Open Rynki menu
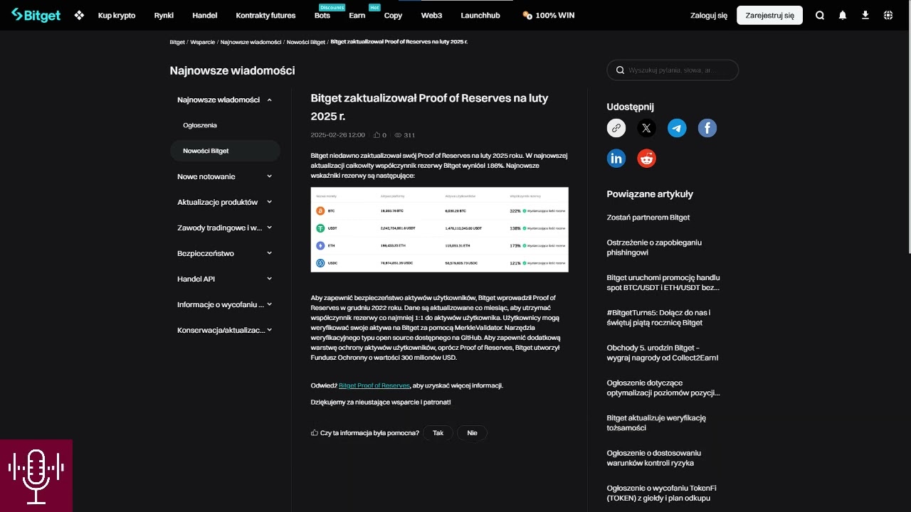 pos(164,15)
